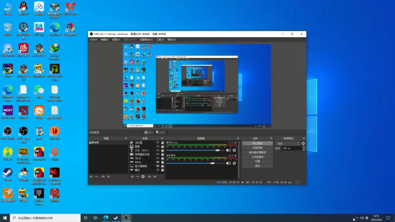The width and height of the screenshot is (395, 222).
Task: Decrease transition duration with the down arrow
Action: [304, 149]
